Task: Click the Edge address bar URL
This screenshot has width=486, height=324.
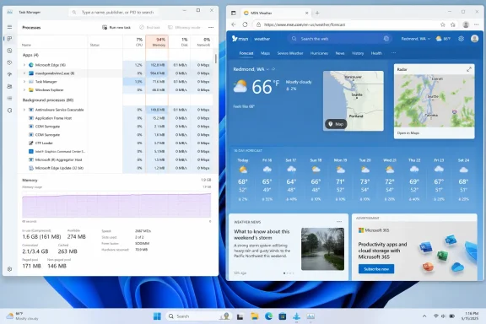Action: (305, 24)
